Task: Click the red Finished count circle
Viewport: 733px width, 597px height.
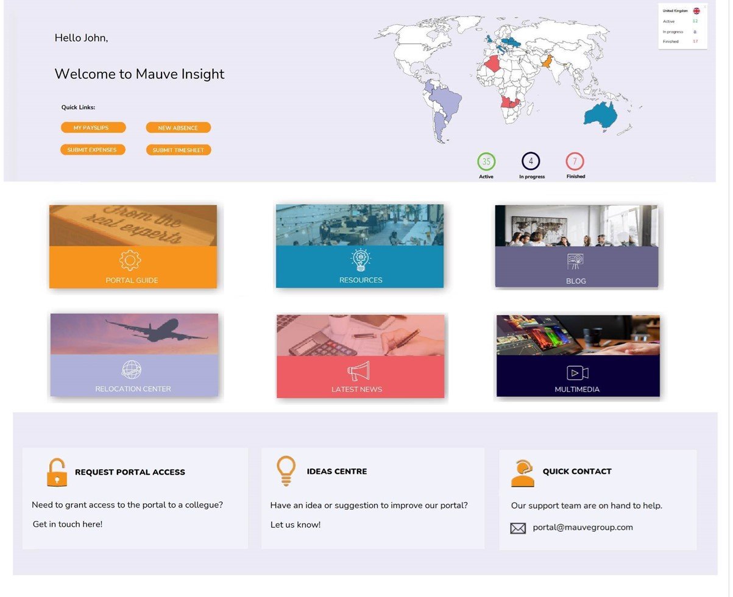Action: tap(575, 161)
